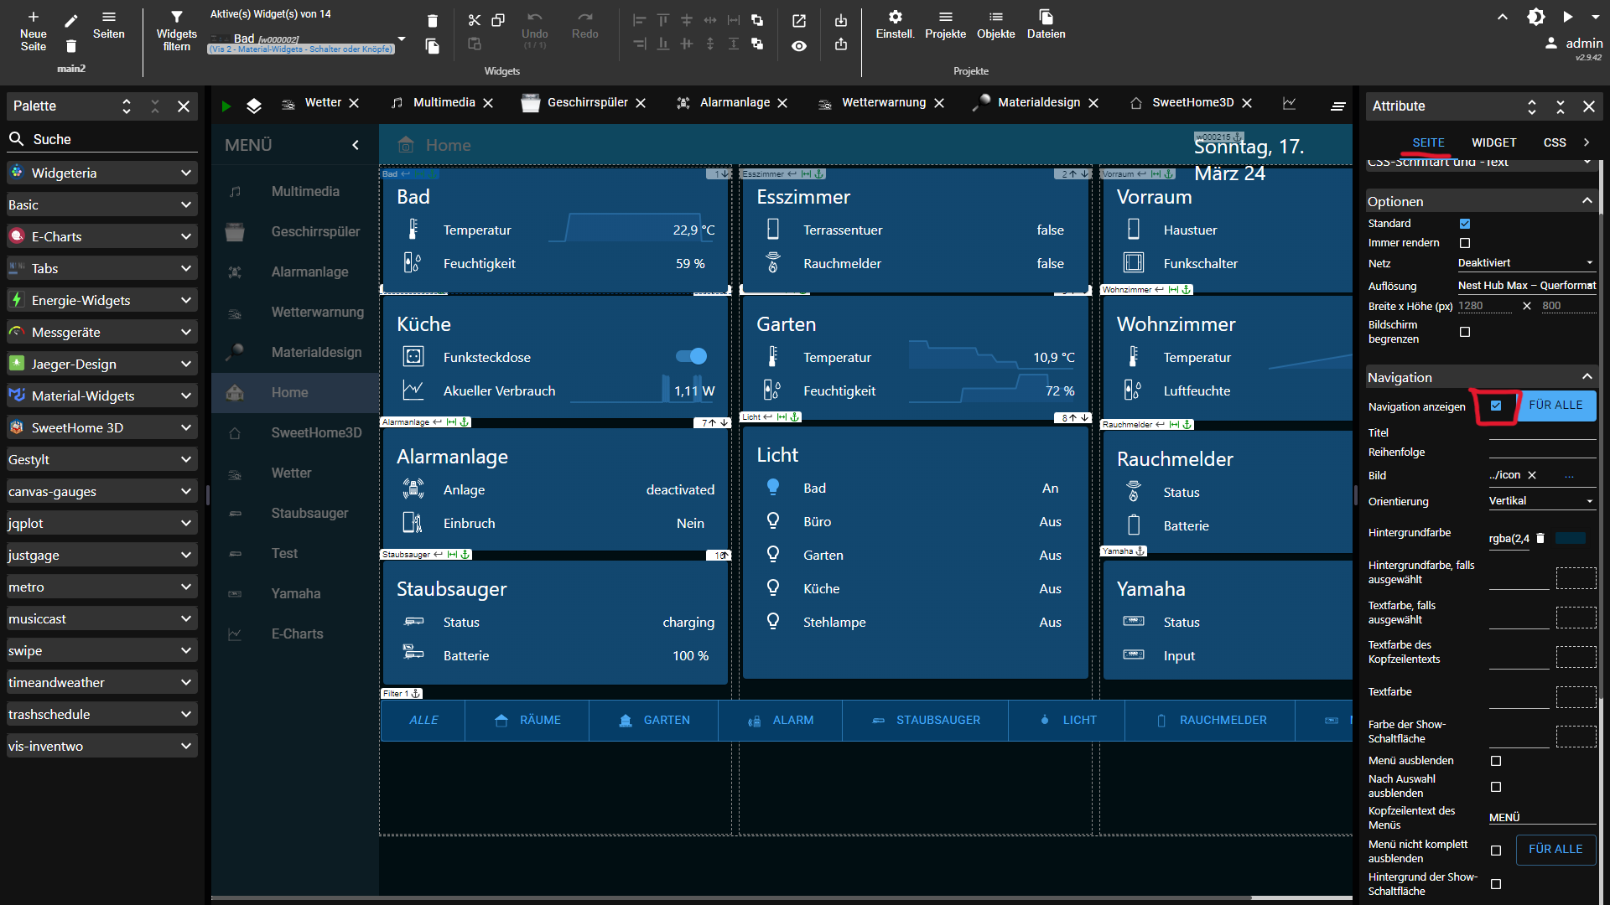1610x905 pixels.
Task: Click the Redo icon
Action: pyautogui.click(x=585, y=17)
